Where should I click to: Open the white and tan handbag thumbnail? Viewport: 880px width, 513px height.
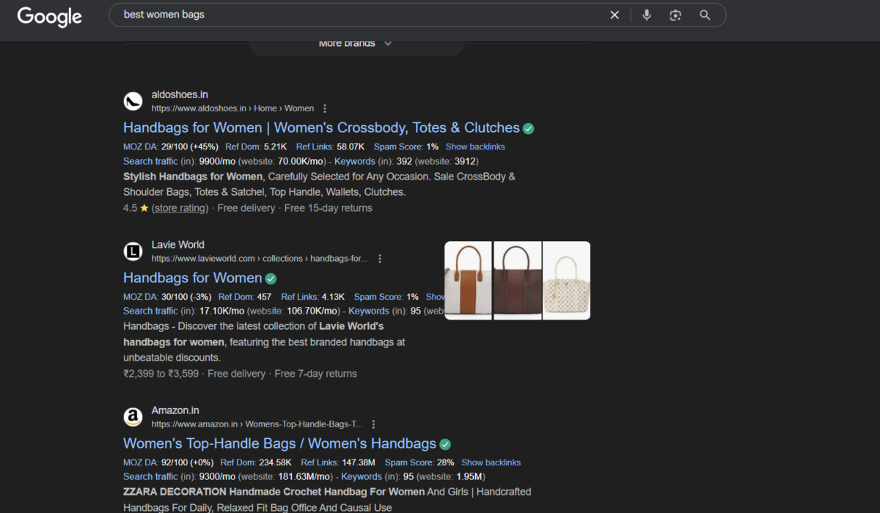pos(469,280)
